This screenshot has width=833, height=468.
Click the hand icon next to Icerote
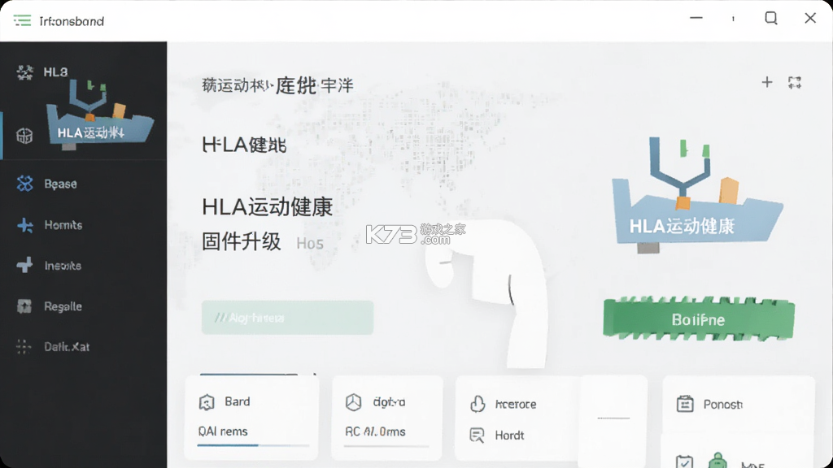tap(478, 404)
